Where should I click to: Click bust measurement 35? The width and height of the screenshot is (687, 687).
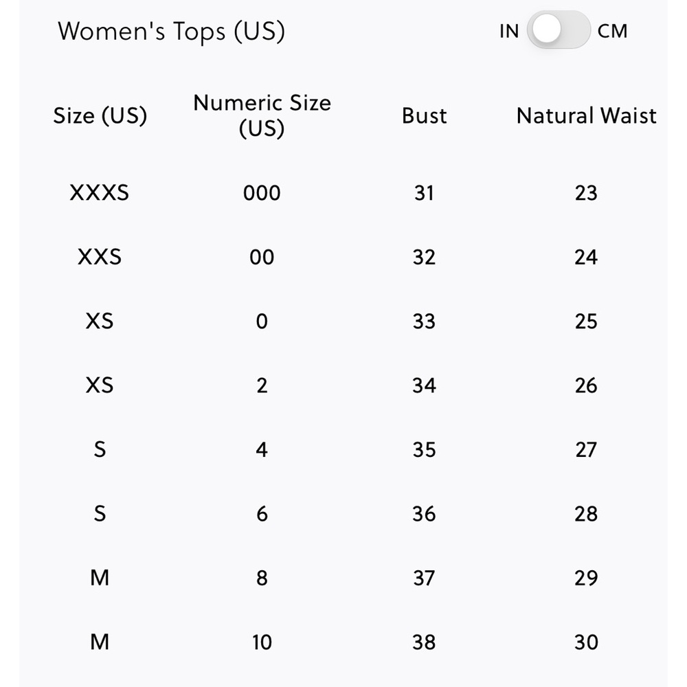coord(424,450)
